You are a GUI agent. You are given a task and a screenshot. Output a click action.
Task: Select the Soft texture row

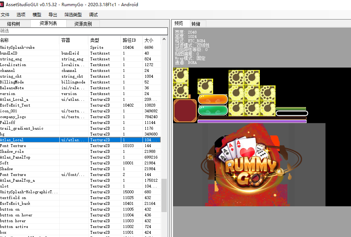click(x=80, y=163)
